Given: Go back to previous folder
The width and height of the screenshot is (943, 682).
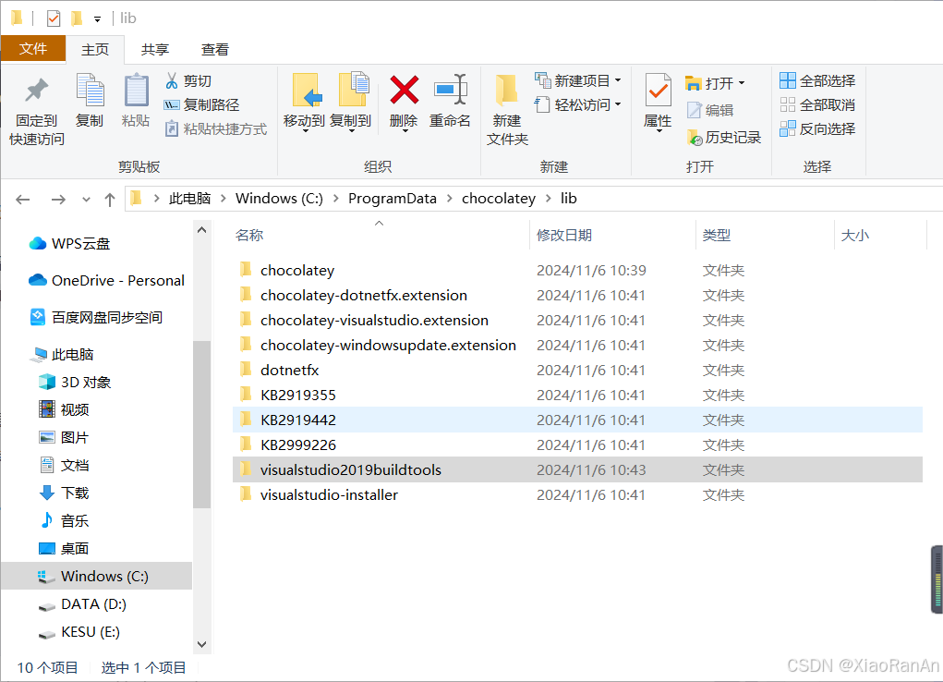Looking at the screenshot, I should 23,200.
